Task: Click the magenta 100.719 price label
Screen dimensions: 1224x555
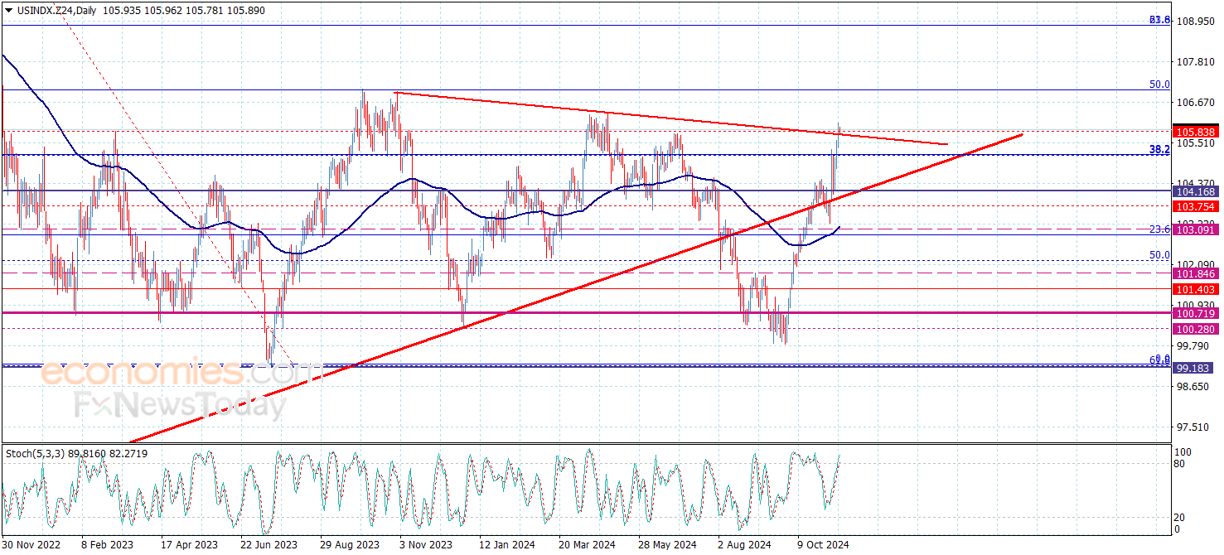Action: click(x=1195, y=313)
